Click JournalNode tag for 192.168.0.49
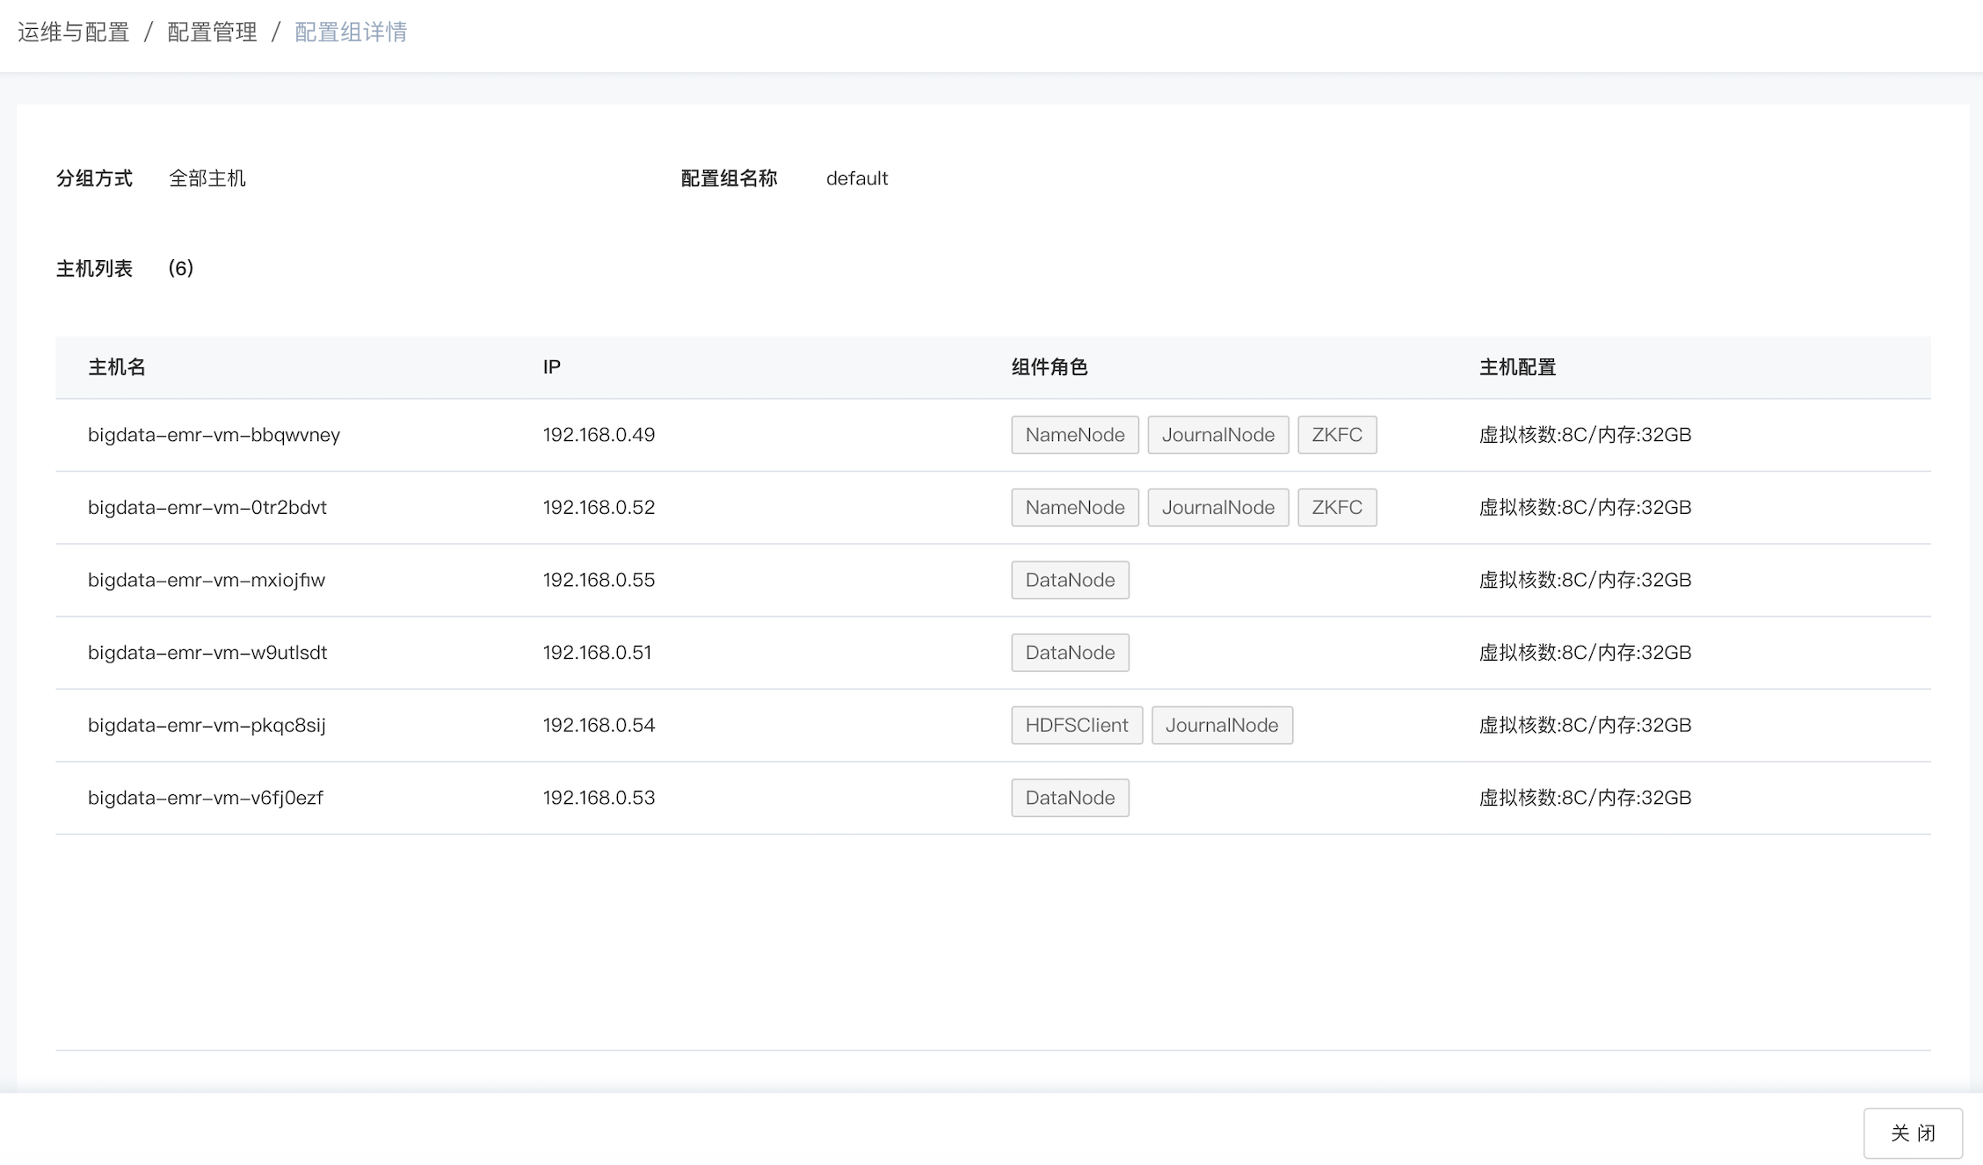Viewport: 1983px width, 1165px height. pyautogui.click(x=1218, y=435)
